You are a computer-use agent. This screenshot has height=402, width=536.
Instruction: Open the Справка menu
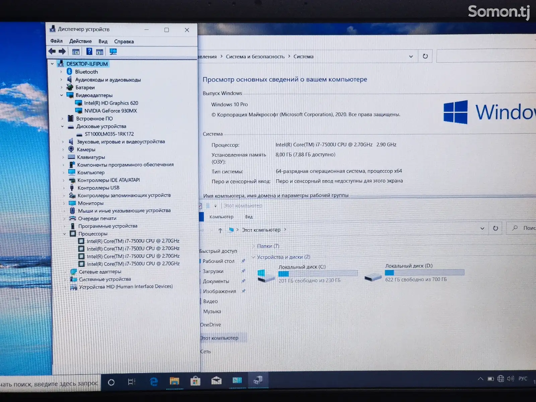click(x=124, y=42)
